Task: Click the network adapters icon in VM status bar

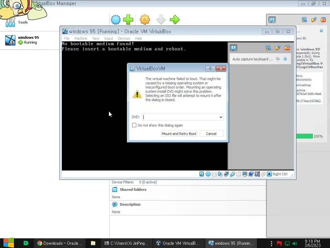Action: (x=227, y=174)
